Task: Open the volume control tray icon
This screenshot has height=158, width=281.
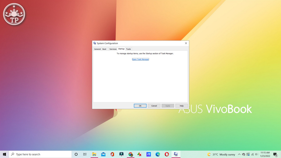Action: (x=257, y=154)
